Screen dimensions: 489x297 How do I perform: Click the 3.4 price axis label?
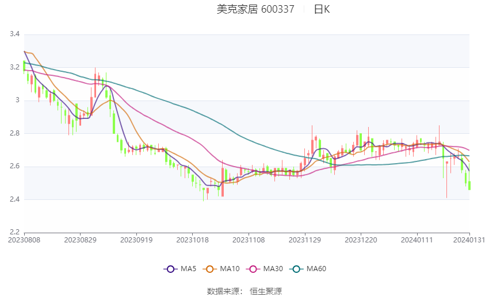(14, 34)
